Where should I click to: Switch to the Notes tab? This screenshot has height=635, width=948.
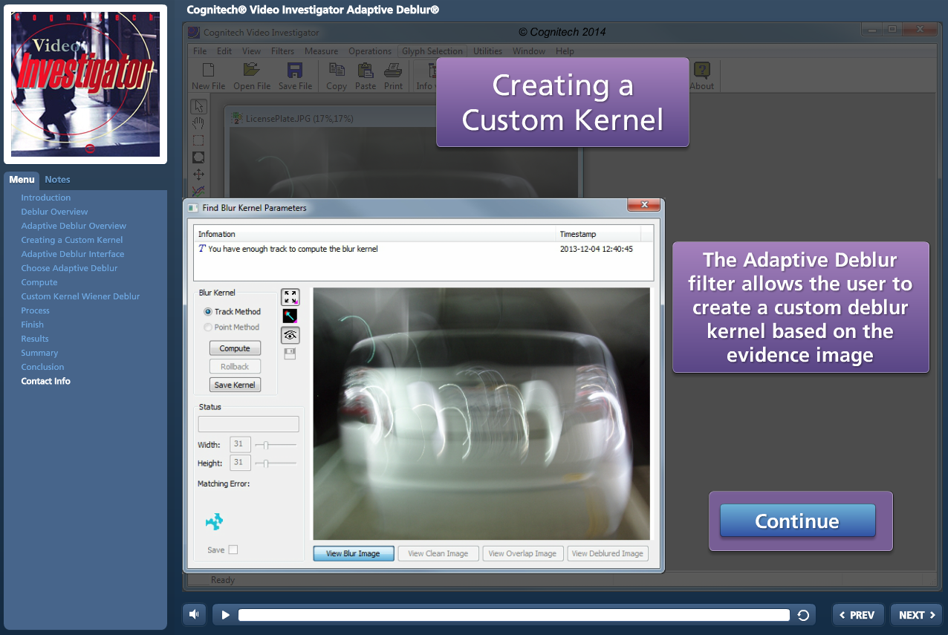[57, 179]
